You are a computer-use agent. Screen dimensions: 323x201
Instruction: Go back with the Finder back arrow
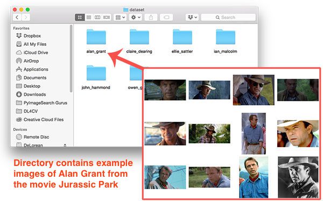17,17
